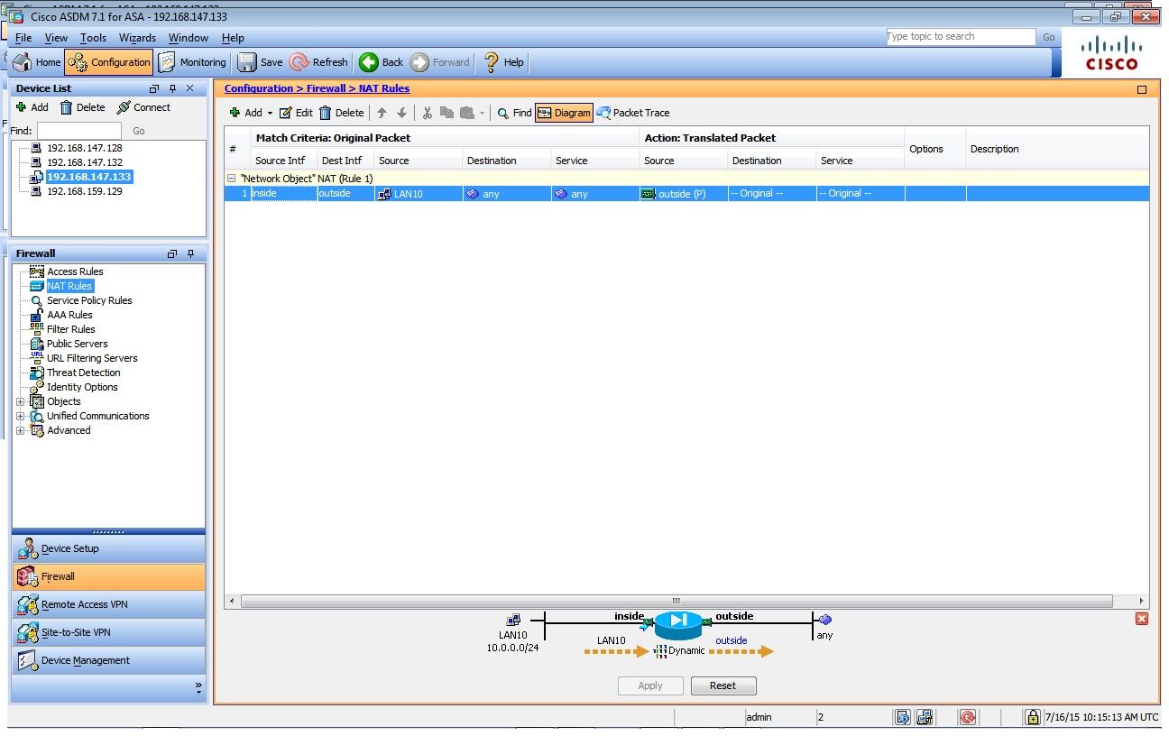Click the Configuration breadcrumb link
The height and width of the screenshot is (736, 1169).
click(x=258, y=88)
